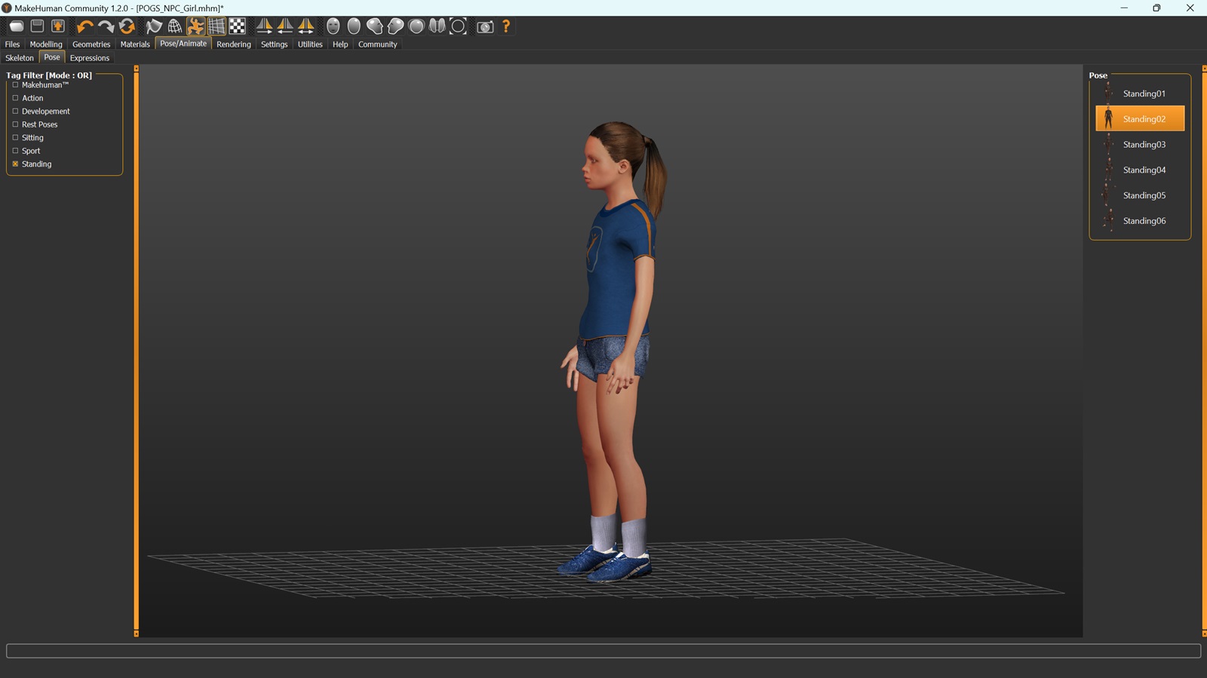The width and height of the screenshot is (1207, 678).
Task: Open the Materials tab
Action: 135,44
